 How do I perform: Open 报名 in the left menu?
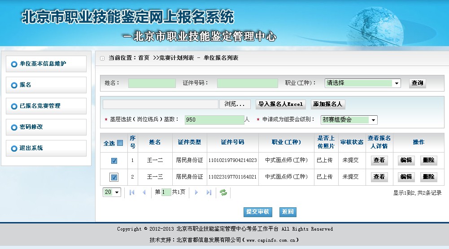click(x=26, y=85)
